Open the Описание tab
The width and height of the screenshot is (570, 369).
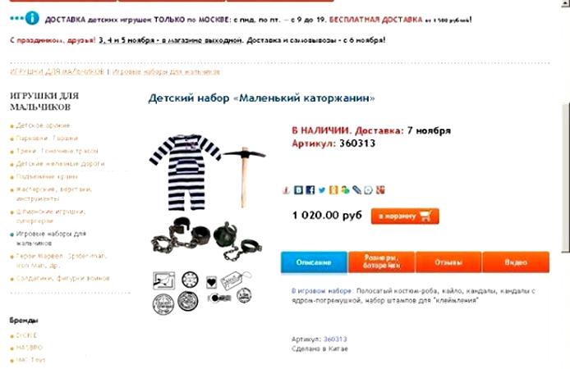click(x=314, y=262)
